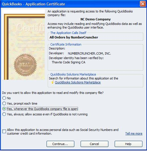This screenshot has width=147, height=151.
Task: Cancel the certificate access request
Action: (x=94, y=144)
